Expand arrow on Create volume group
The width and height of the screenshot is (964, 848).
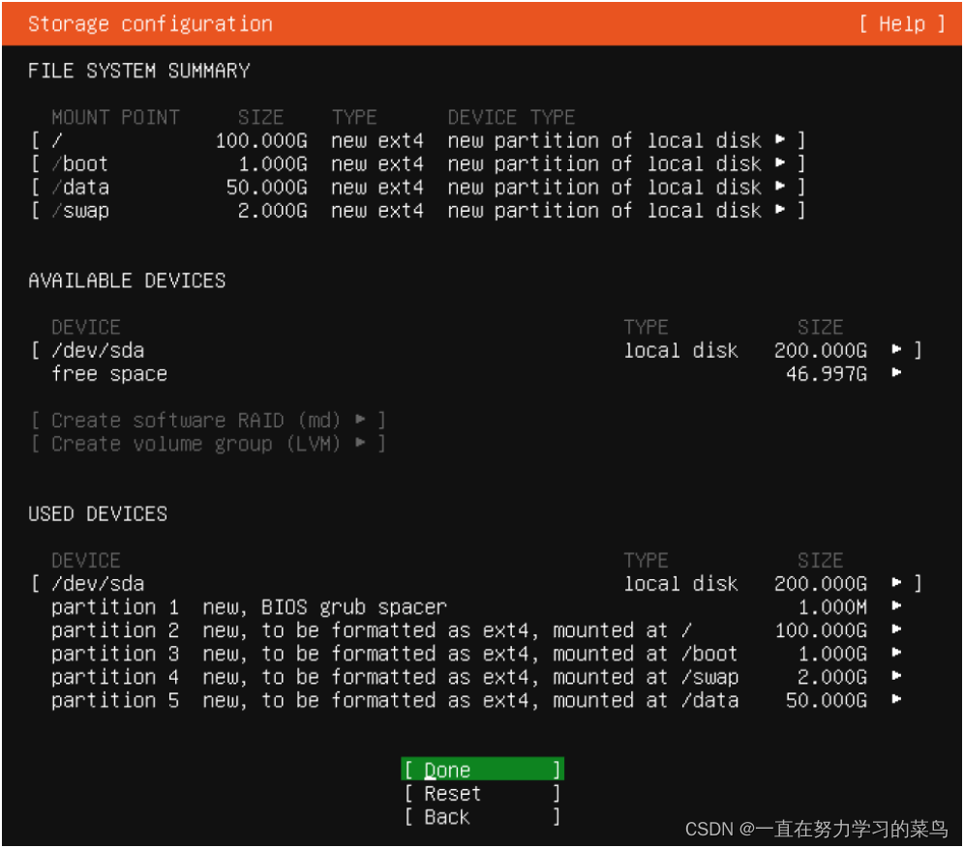point(360,443)
